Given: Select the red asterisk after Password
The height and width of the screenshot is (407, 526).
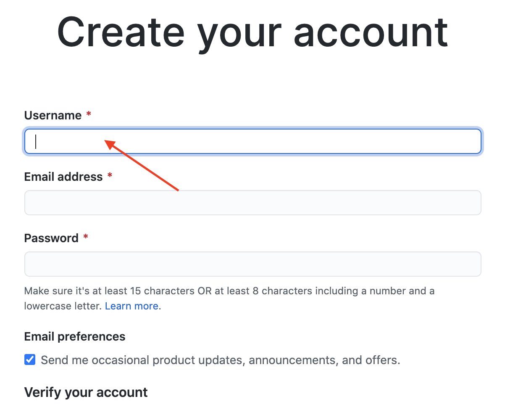Looking at the screenshot, I should 86,237.
